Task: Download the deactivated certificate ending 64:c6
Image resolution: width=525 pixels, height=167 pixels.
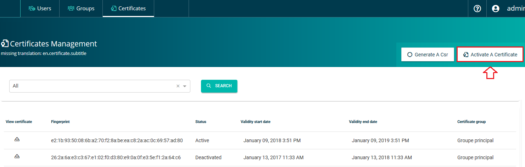Action: 17,156
